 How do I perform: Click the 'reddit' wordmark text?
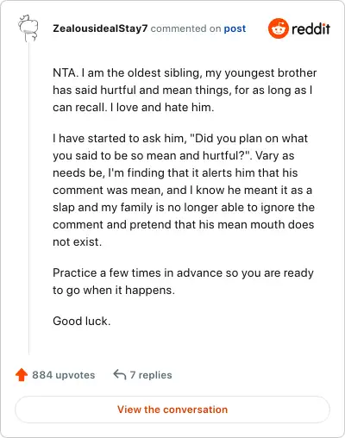point(310,28)
